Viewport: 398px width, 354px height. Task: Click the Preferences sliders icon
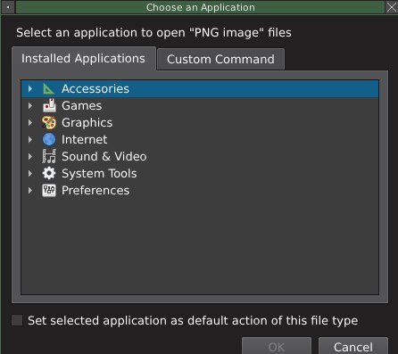point(49,190)
